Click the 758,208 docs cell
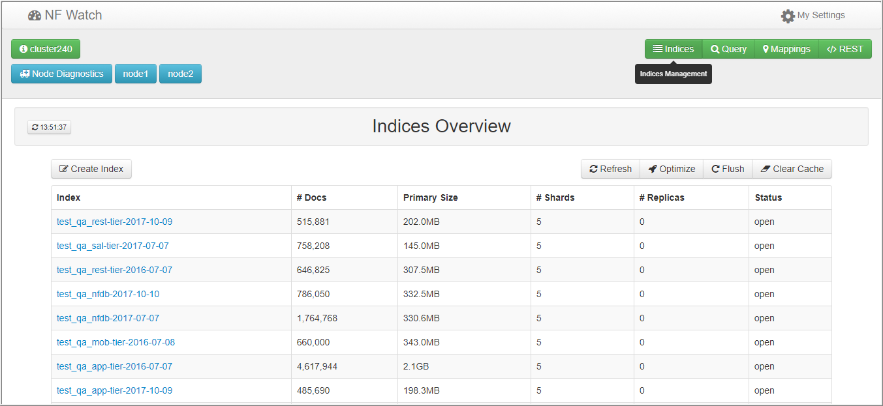 345,246
